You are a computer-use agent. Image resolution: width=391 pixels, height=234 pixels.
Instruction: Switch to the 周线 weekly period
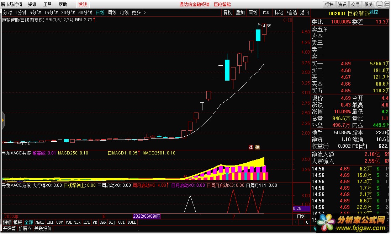112,12
